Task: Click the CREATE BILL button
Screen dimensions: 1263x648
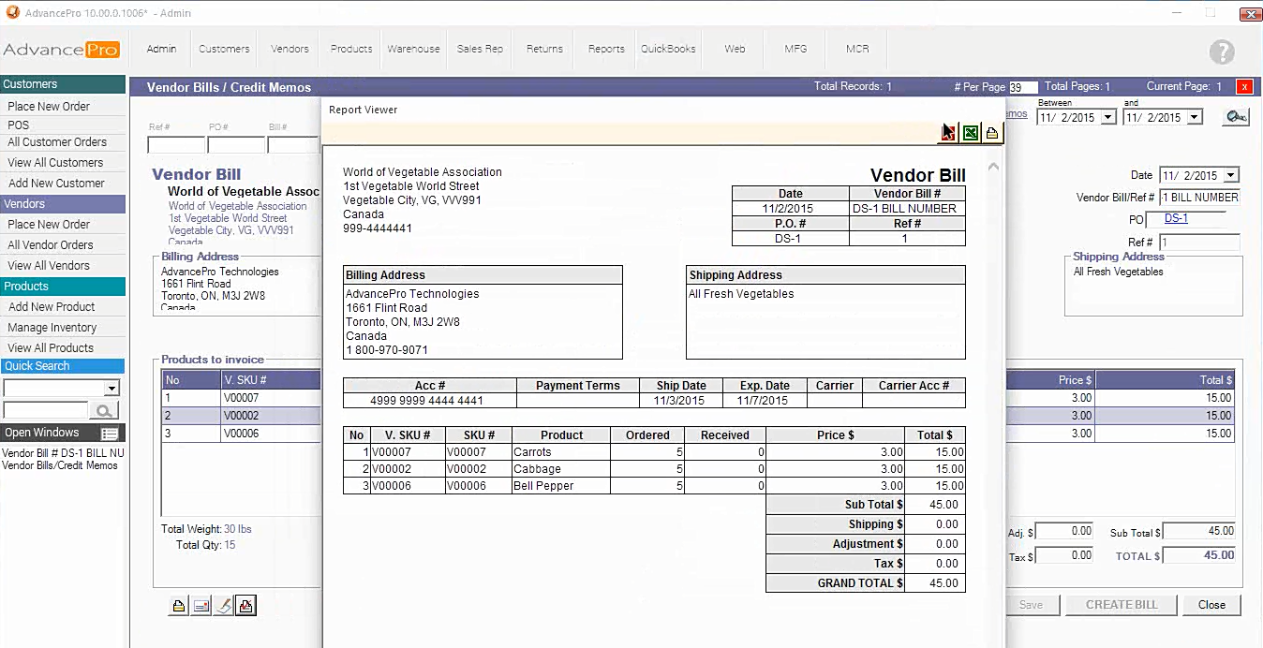Action: click(1121, 605)
